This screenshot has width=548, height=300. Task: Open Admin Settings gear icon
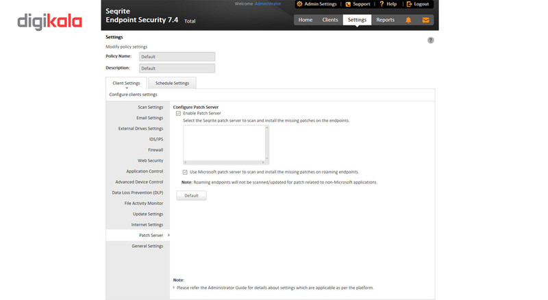click(299, 4)
